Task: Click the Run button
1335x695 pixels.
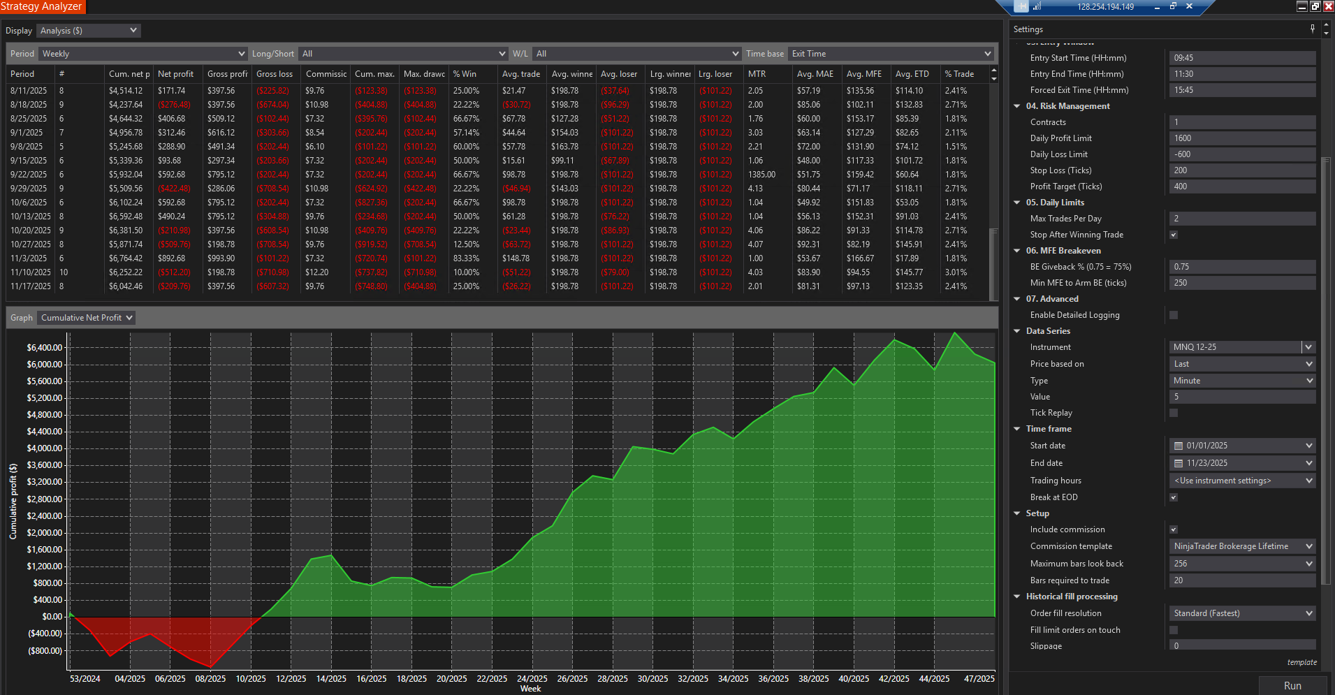Action: (x=1292, y=686)
